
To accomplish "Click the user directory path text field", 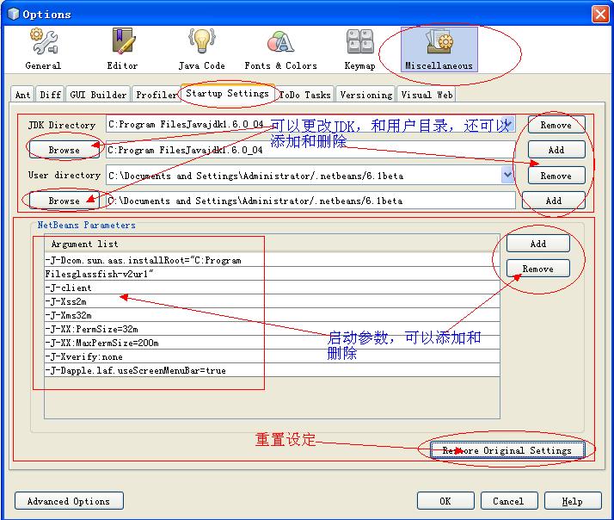I will click(x=310, y=201).
